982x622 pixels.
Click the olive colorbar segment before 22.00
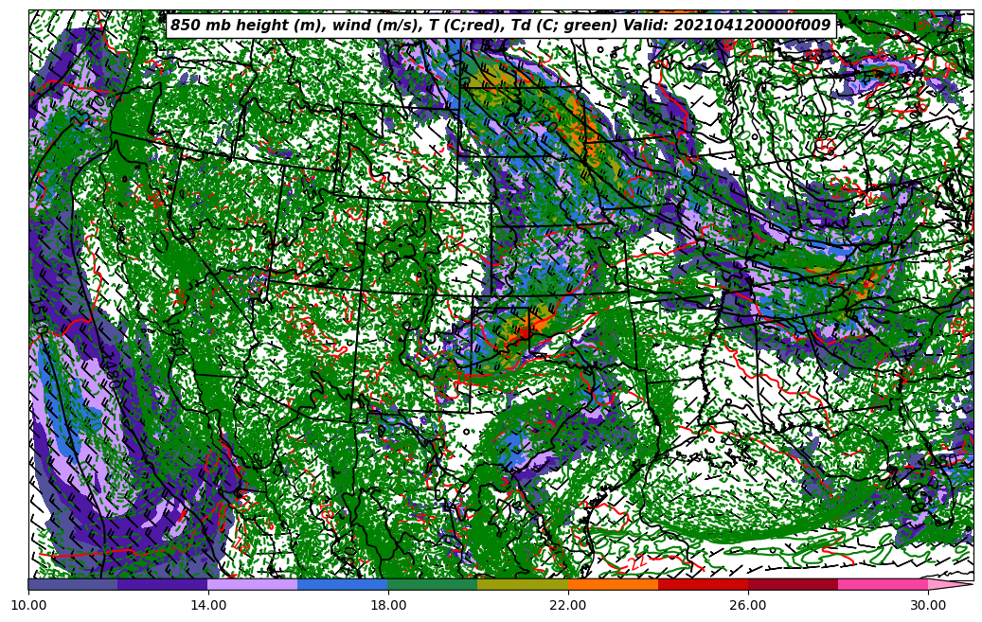(x=523, y=584)
